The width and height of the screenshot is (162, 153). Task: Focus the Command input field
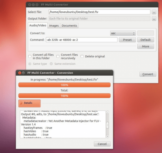(x=81, y=40)
